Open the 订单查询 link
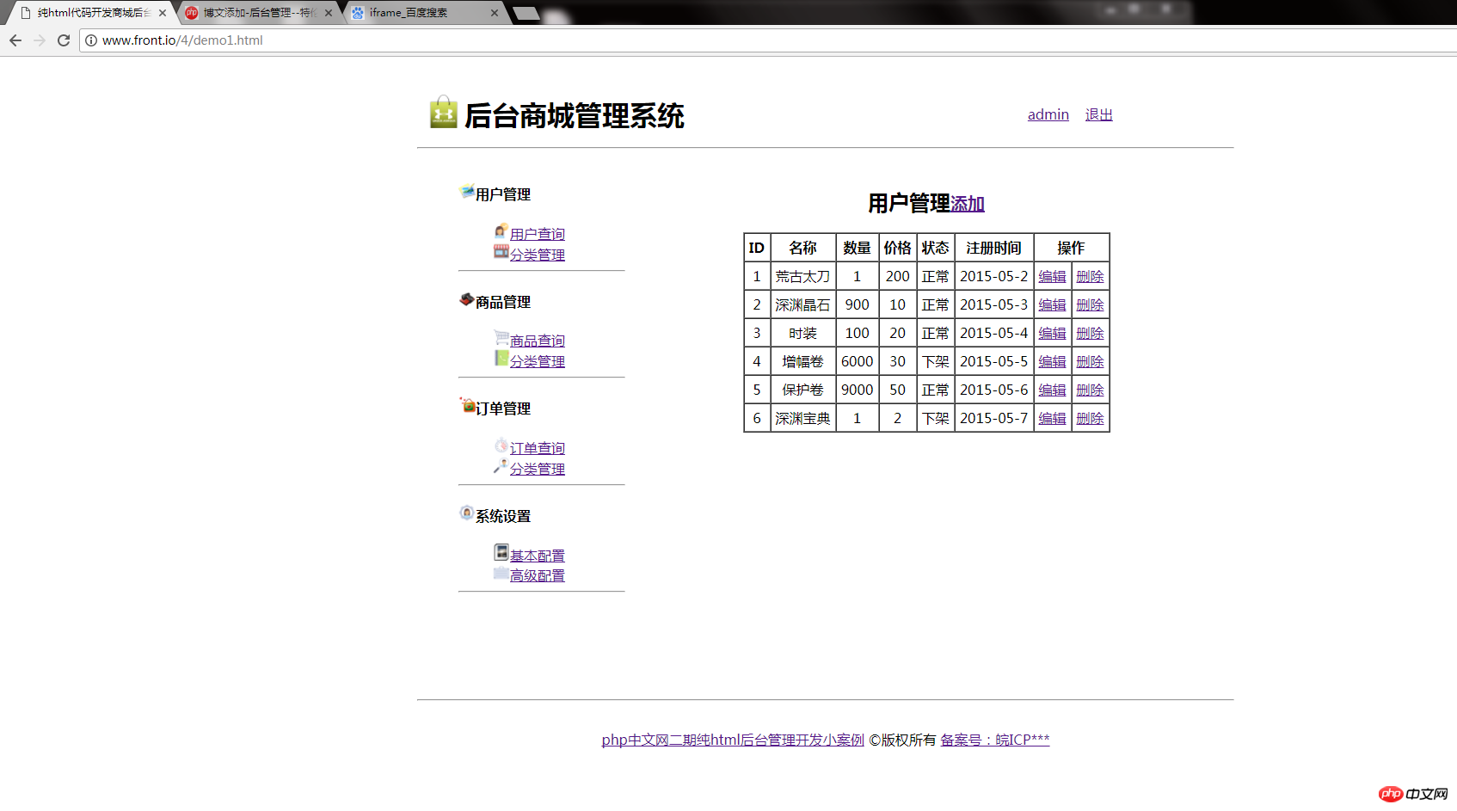Image resolution: width=1457 pixels, height=811 pixels. pos(538,448)
